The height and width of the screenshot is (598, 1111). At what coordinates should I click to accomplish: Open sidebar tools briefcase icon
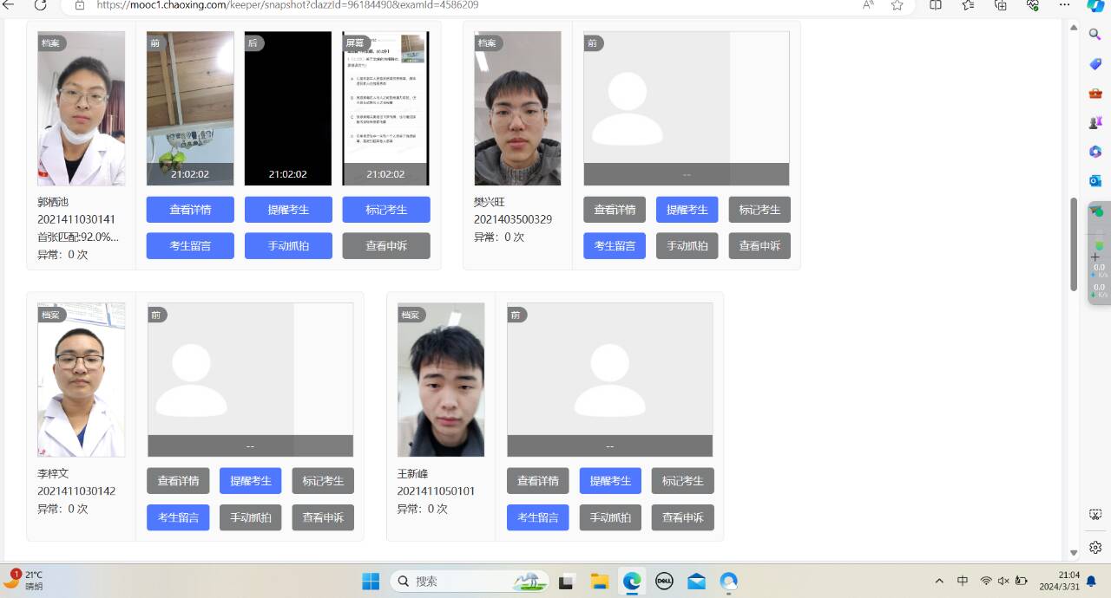pyautogui.click(x=1095, y=94)
